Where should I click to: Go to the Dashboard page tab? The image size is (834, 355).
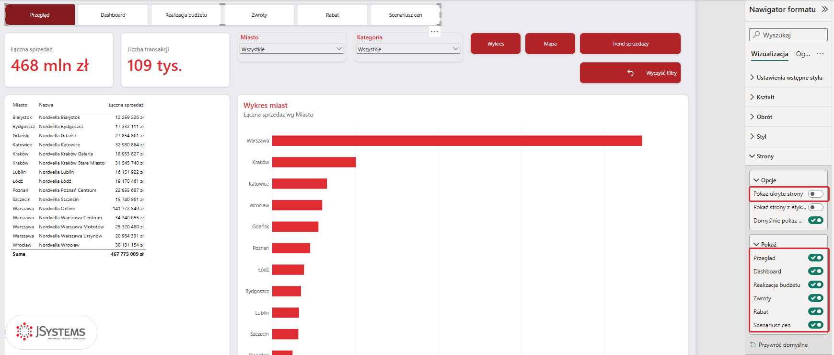tap(113, 15)
